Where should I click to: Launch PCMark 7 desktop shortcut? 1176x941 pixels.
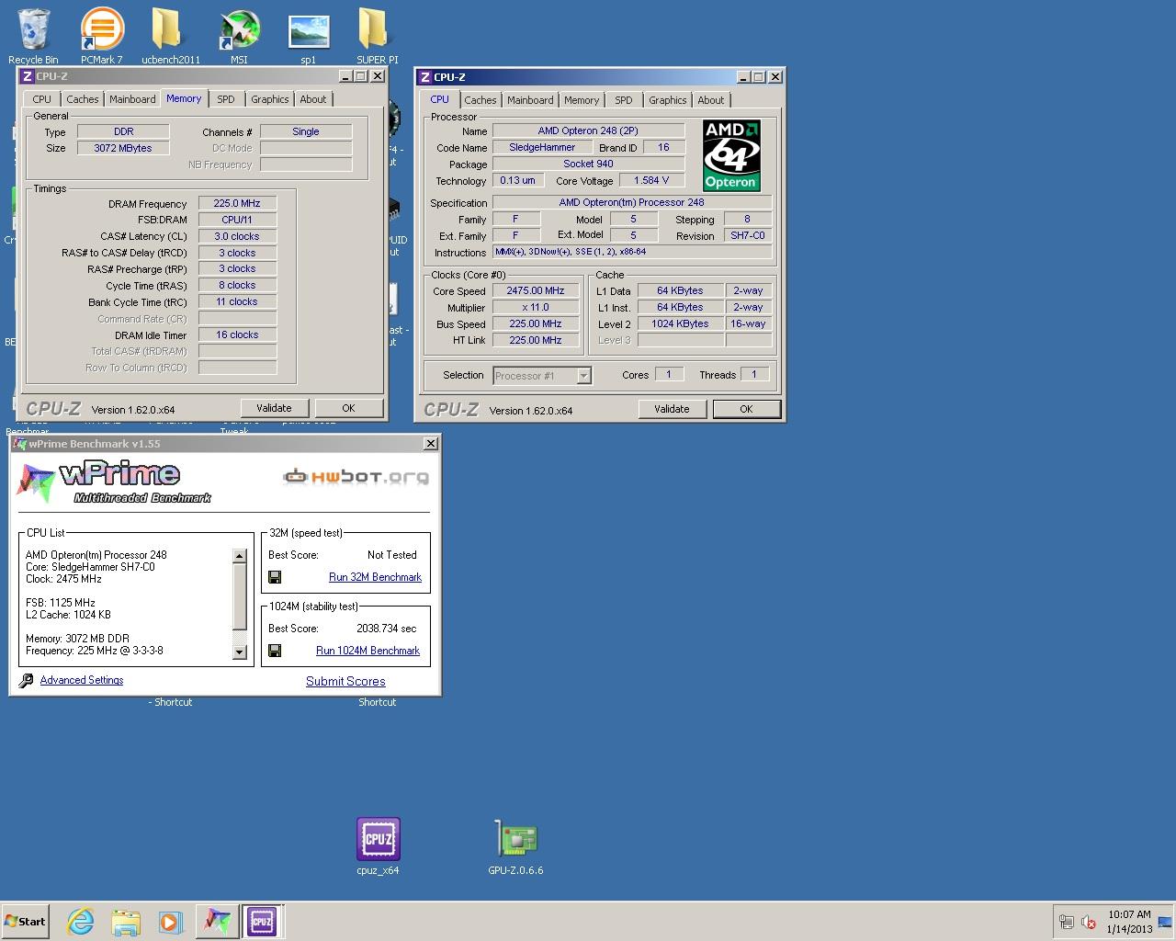click(101, 36)
